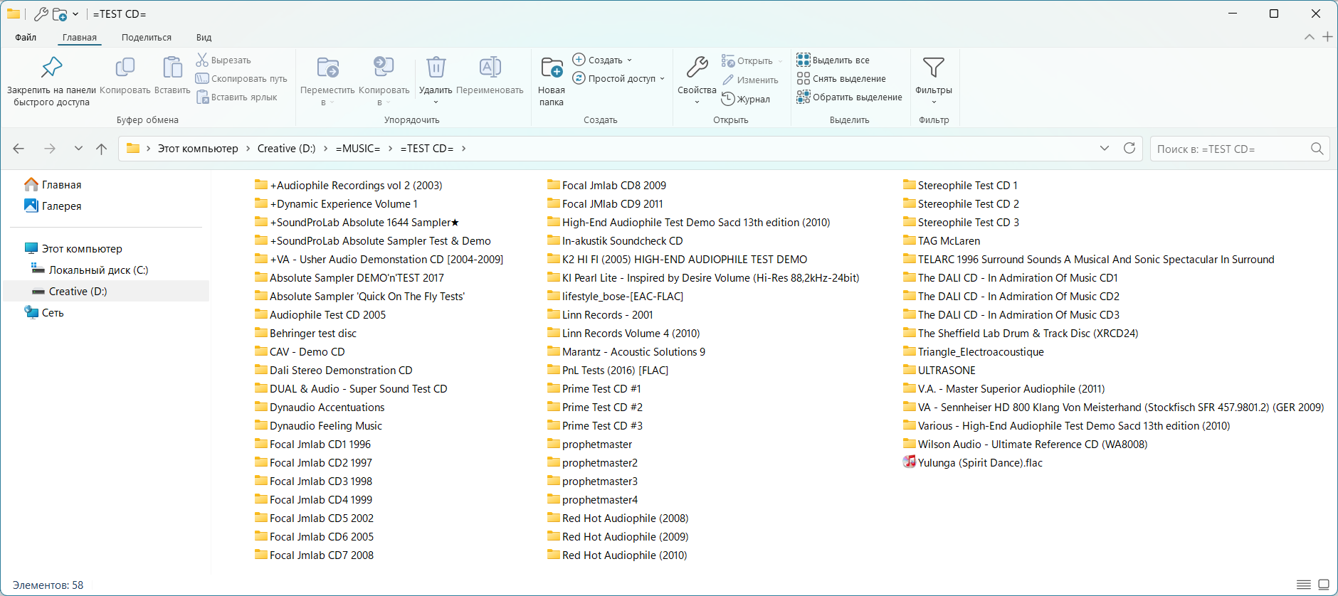The width and height of the screenshot is (1338, 596).
Task: Select Сеть in navigation pane
Action: coord(44,313)
